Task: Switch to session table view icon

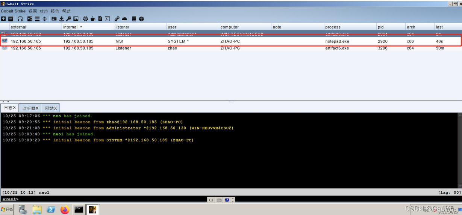Action: click(37, 19)
